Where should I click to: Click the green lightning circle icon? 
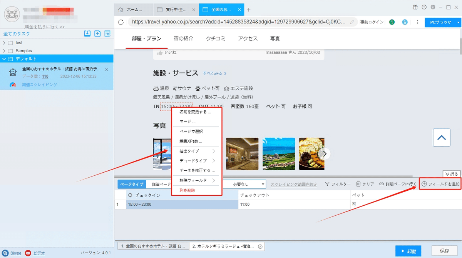click(392, 22)
